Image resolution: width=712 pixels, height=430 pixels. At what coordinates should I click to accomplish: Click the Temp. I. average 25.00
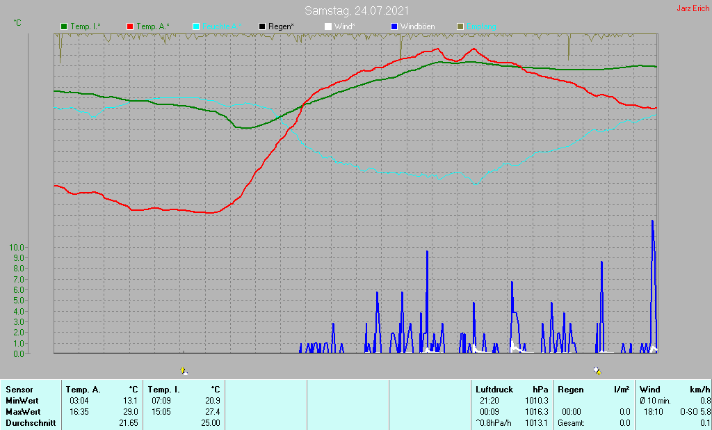pos(211,423)
